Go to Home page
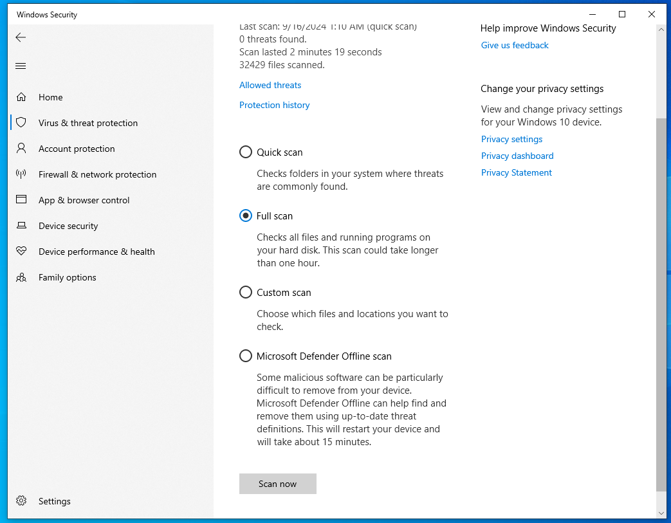Image resolution: width=671 pixels, height=523 pixels. (x=50, y=97)
